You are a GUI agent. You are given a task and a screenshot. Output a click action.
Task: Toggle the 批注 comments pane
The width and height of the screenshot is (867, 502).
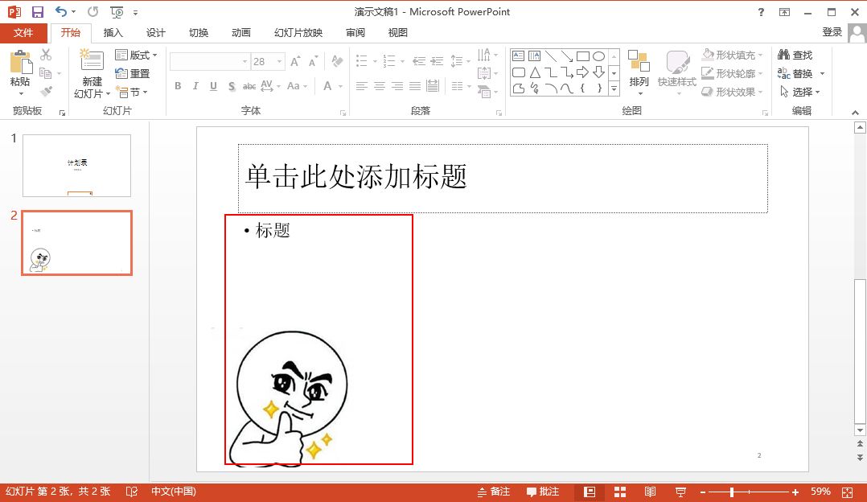pos(543,492)
